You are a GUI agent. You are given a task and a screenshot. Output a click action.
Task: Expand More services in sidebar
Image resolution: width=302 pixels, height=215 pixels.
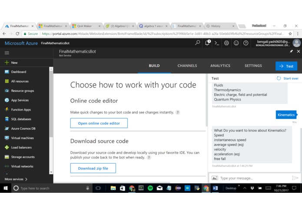click(16, 179)
